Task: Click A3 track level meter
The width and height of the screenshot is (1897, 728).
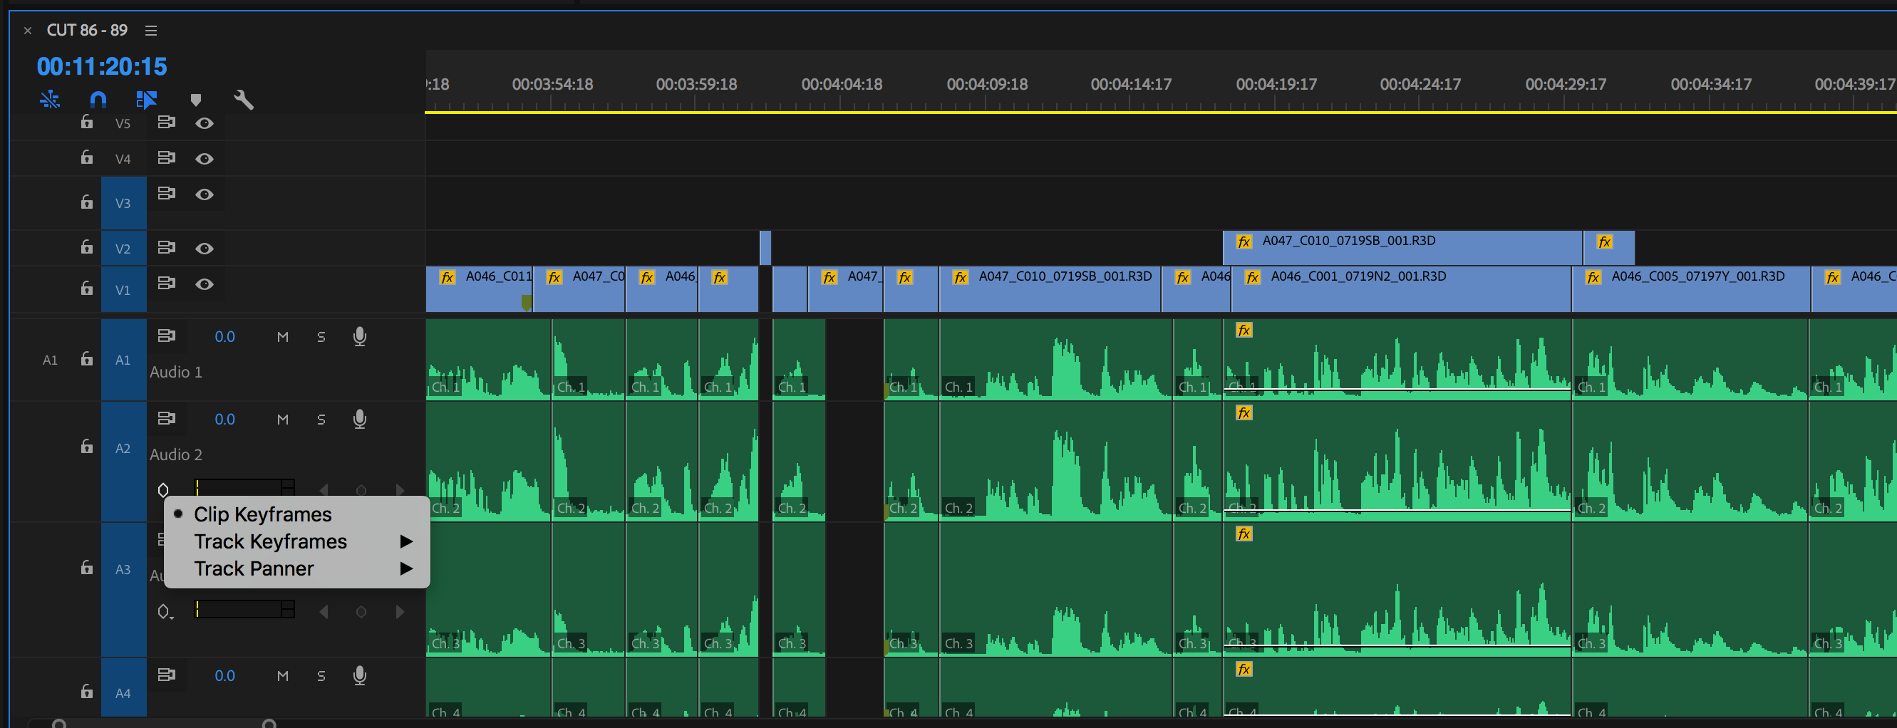Action: [x=244, y=609]
